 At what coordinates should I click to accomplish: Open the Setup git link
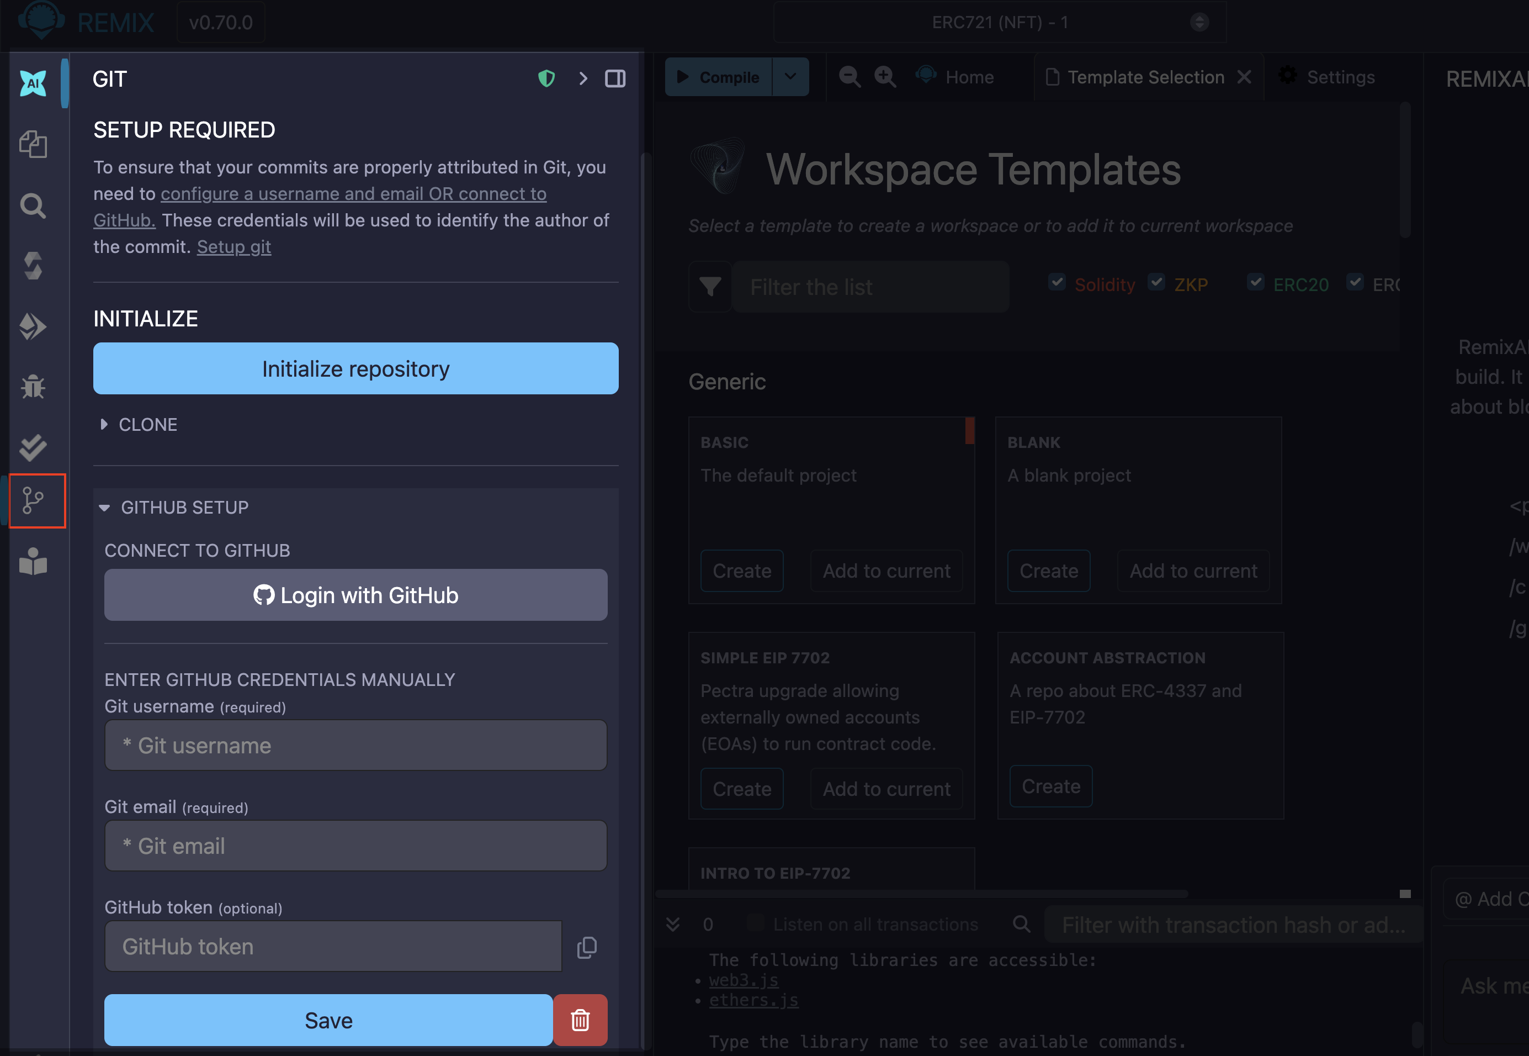coord(234,247)
